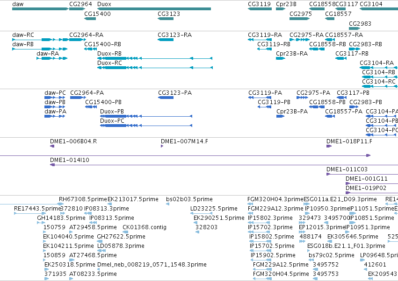This screenshot has height=281, width=398.
Task: Click transcript CG3123-RA
Action: [x=166, y=40]
